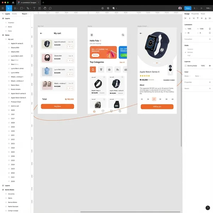Viewport: 213px width, 213px height.
Task: Click the layers search magnifier icon
Action: (x=3, y=14)
